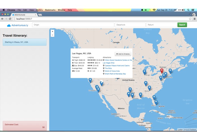Image resolution: width=197 pixels, height=140 pixels.
Task: Open Chrome hamburger menu icon
Action: coord(194,19)
